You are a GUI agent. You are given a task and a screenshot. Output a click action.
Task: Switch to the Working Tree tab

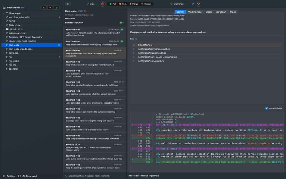195,12
